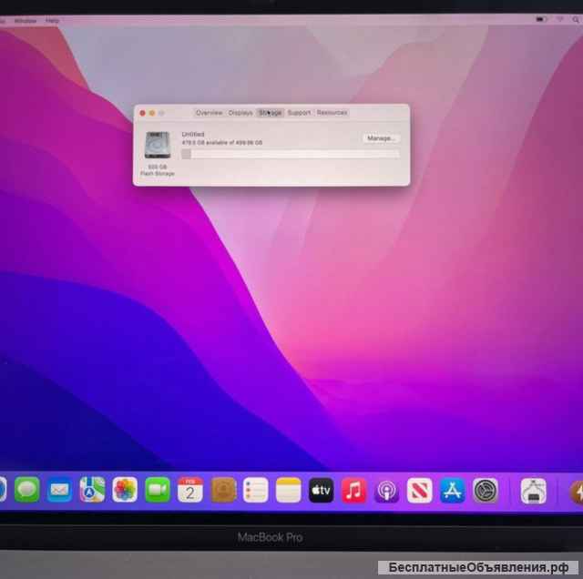
Task: Click the battery status icon in the menu bar
Action: coord(541,19)
